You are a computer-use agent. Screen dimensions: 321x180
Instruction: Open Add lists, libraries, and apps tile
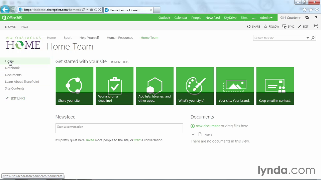pos(155,86)
